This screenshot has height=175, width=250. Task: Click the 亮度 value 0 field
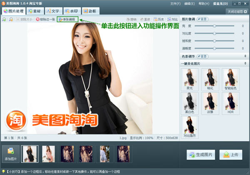coord(242,26)
